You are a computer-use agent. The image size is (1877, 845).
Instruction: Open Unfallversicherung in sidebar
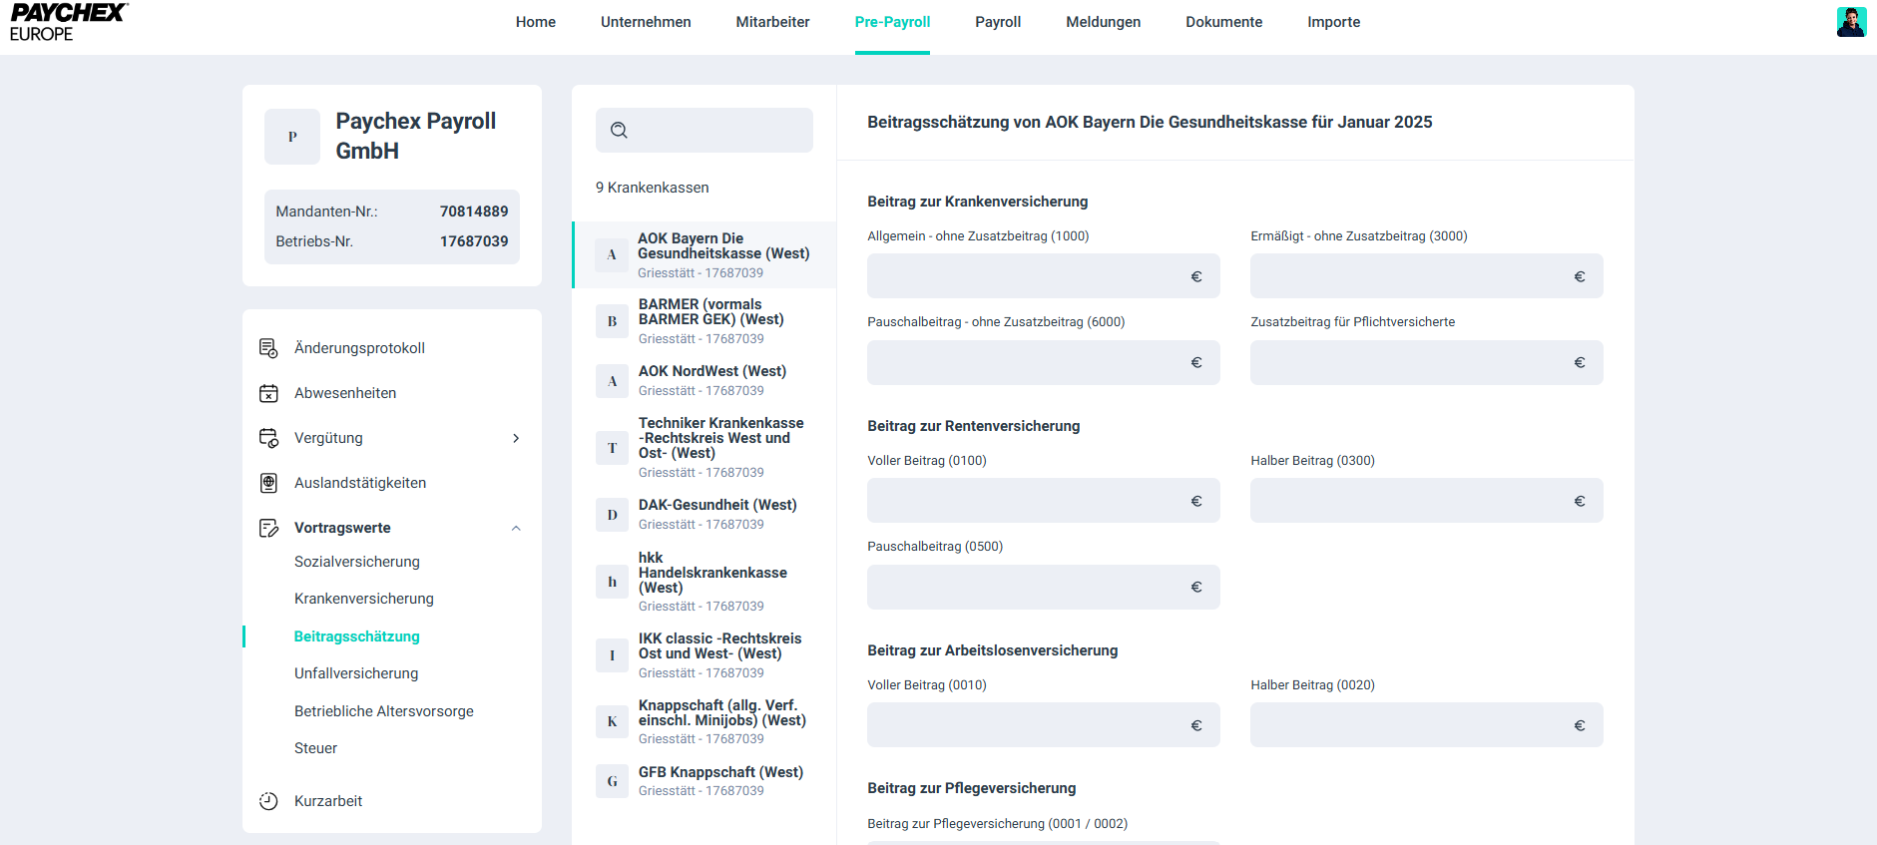(x=356, y=673)
